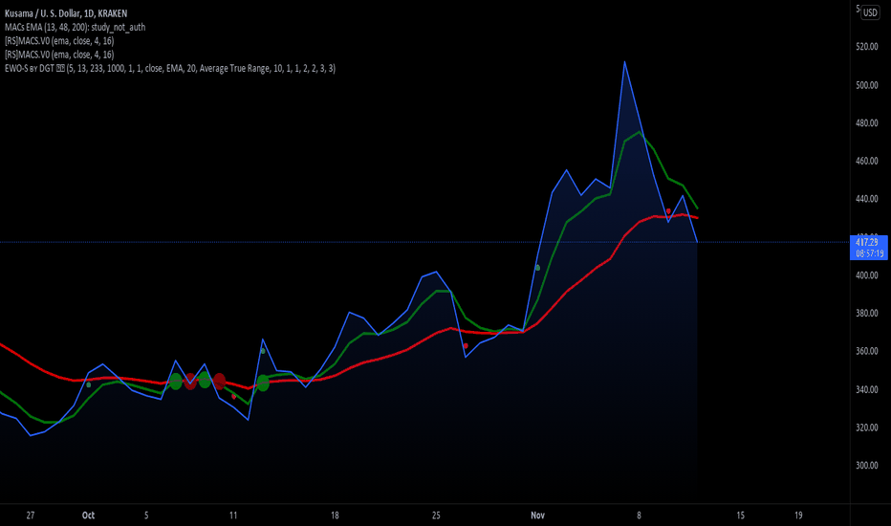Click the 380.00 price axis label
The height and width of the screenshot is (526, 891).
pyautogui.click(x=866, y=314)
